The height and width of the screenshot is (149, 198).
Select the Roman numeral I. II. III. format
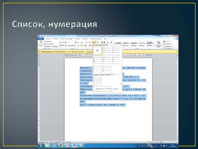tap(97, 60)
